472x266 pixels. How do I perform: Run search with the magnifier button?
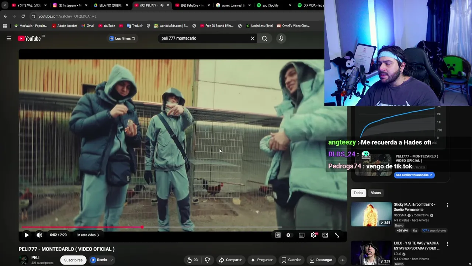click(x=264, y=38)
